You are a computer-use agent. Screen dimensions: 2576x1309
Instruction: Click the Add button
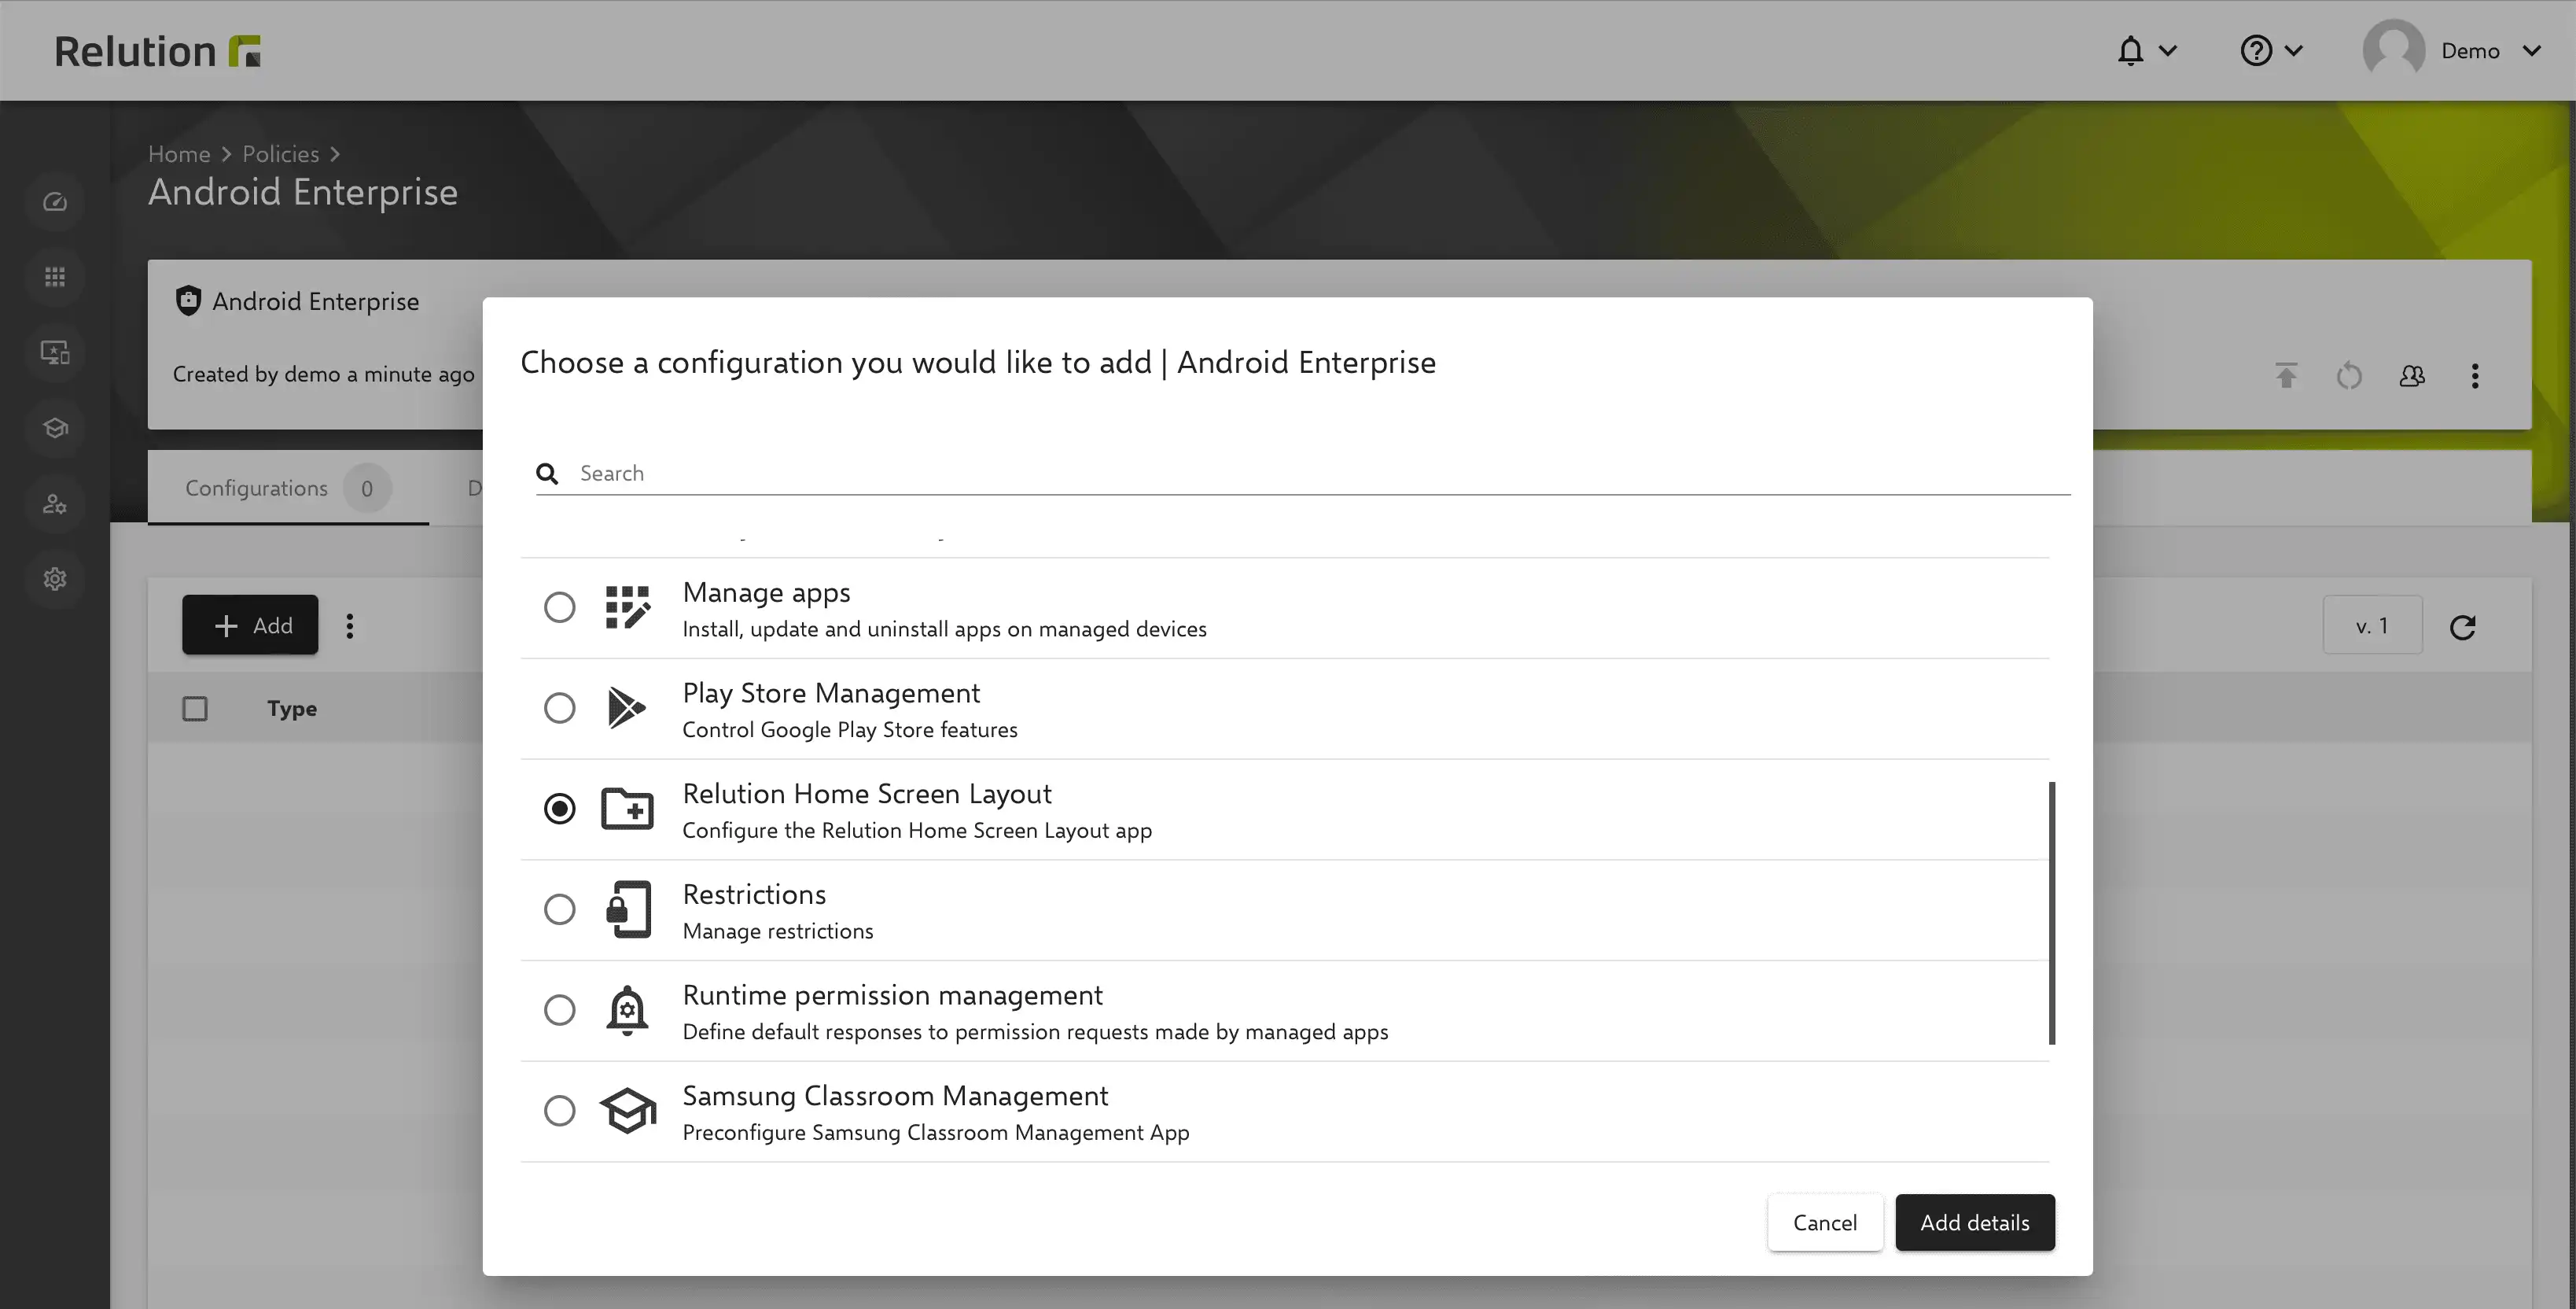click(x=250, y=625)
